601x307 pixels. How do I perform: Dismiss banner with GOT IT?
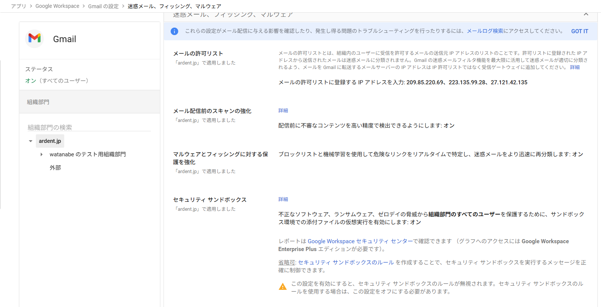pos(580,31)
